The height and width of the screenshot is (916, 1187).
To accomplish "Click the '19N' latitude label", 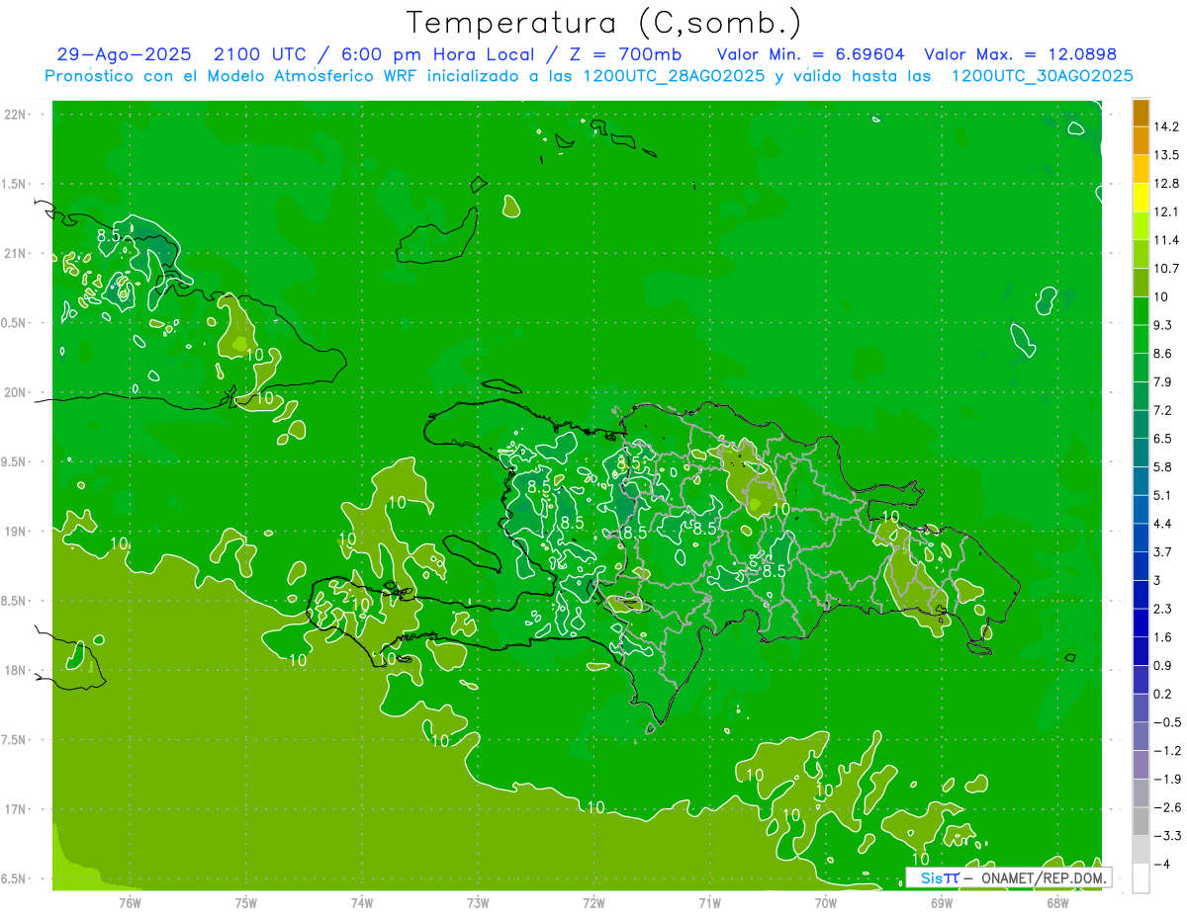I will pos(14,532).
